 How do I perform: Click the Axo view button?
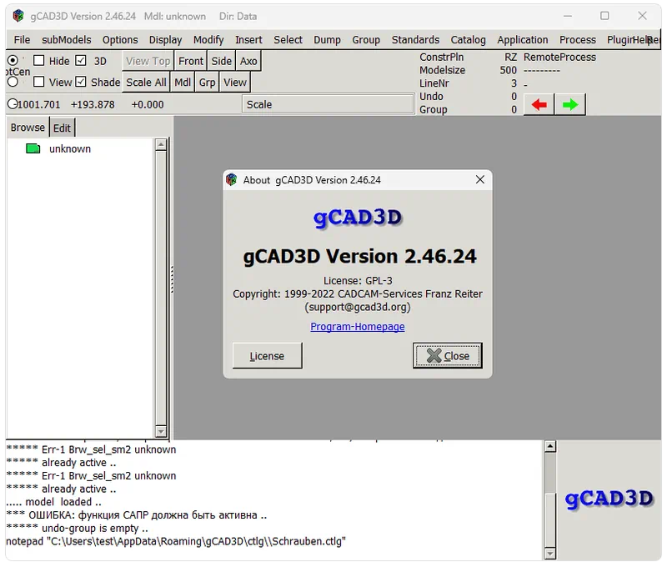(x=248, y=61)
